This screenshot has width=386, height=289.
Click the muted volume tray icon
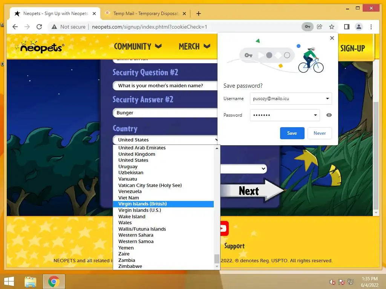point(332,282)
